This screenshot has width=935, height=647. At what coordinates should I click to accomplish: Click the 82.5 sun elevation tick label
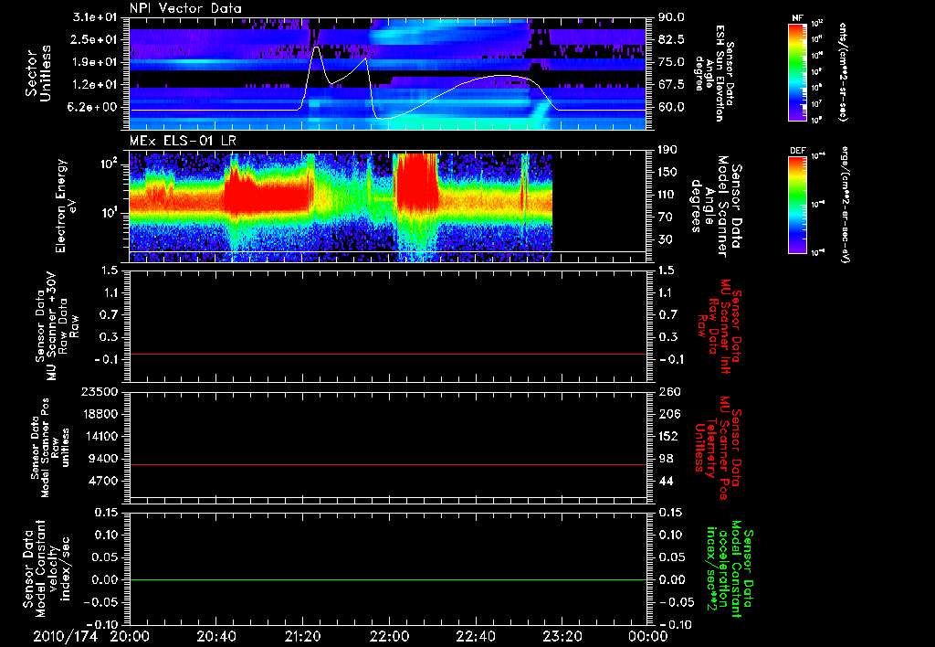(x=671, y=39)
